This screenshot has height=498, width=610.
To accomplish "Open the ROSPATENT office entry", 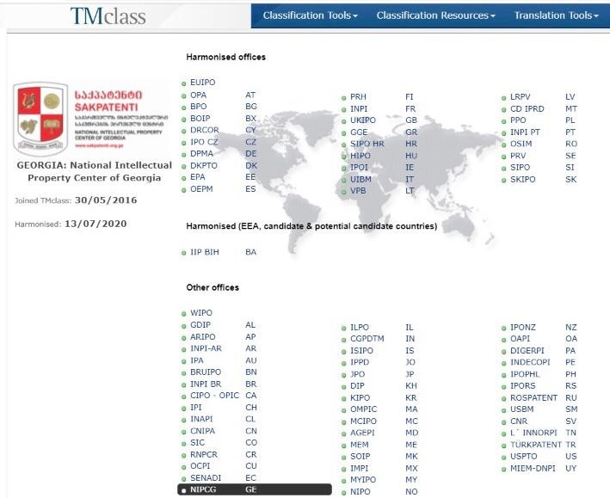I will coord(533,398).
